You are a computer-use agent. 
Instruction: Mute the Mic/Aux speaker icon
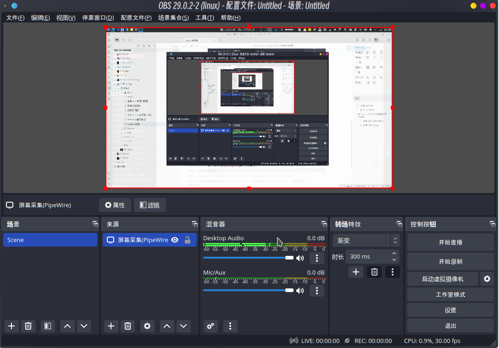tap(300, 291)
